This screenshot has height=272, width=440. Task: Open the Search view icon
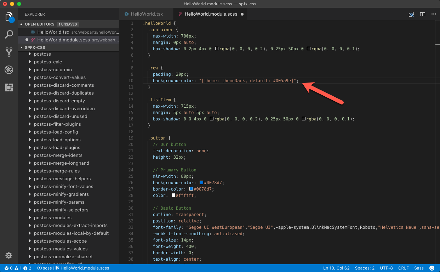tap(9, 34)
